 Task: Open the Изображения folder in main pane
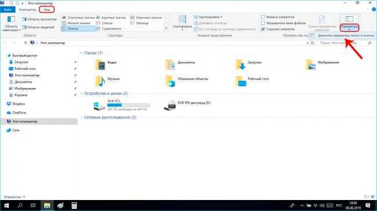click(322, 65)
